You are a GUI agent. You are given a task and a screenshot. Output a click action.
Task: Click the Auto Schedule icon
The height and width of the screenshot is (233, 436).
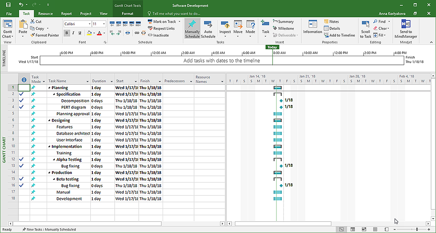pyautogui.click(x=208, y=29)
